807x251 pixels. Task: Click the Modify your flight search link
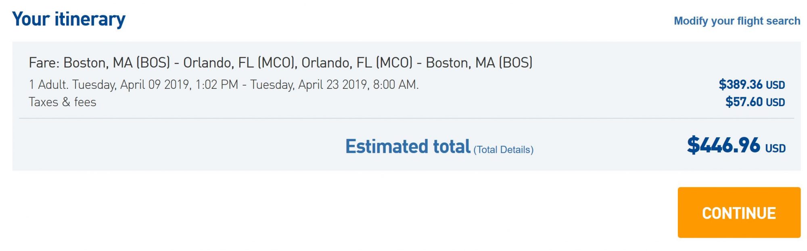737,21
